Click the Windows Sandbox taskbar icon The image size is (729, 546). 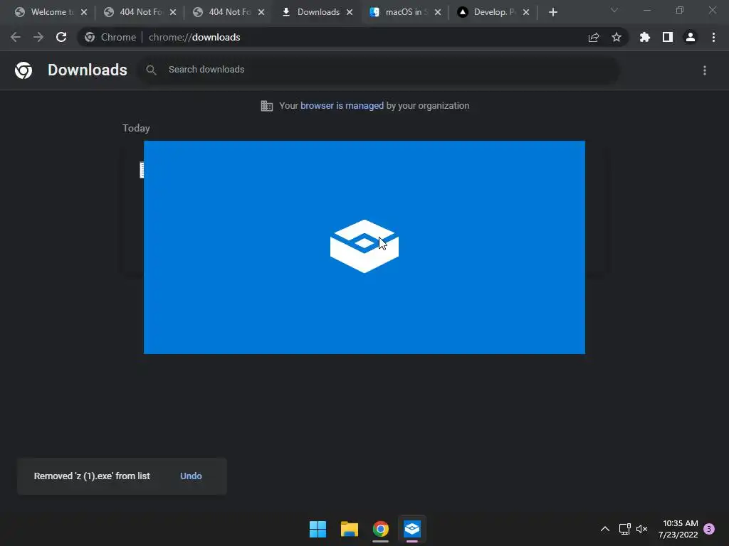(412, 529)
